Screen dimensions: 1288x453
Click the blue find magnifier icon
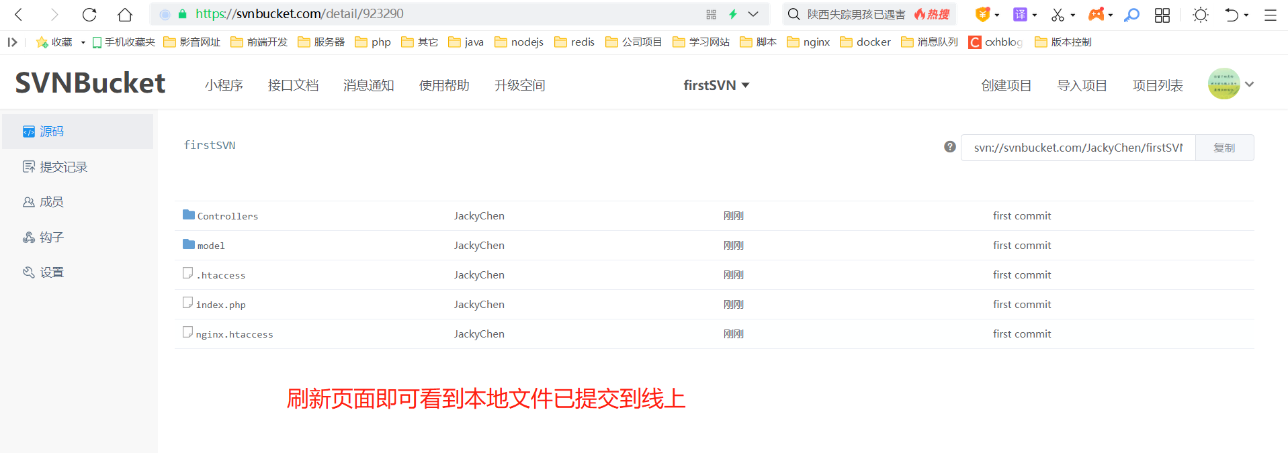pos(1132,14)
